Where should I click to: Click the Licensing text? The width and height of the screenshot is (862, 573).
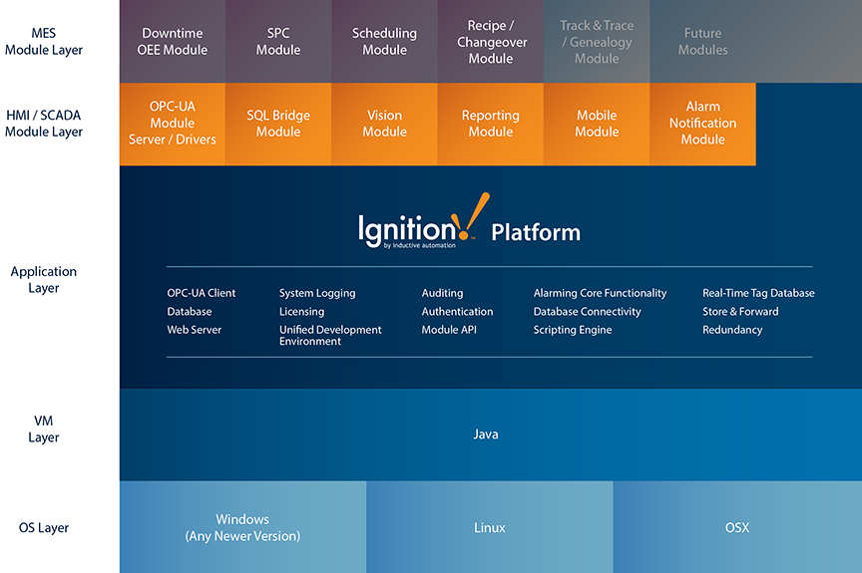click(x=302, y=312)
